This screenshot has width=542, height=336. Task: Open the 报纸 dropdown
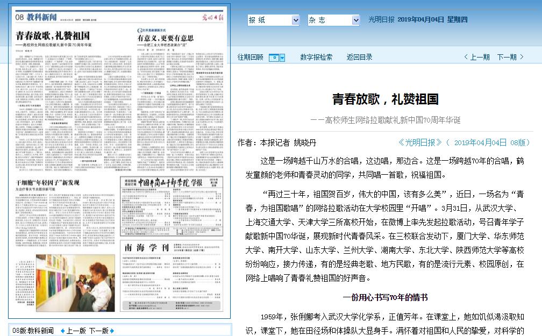click(x=273, y=20)
